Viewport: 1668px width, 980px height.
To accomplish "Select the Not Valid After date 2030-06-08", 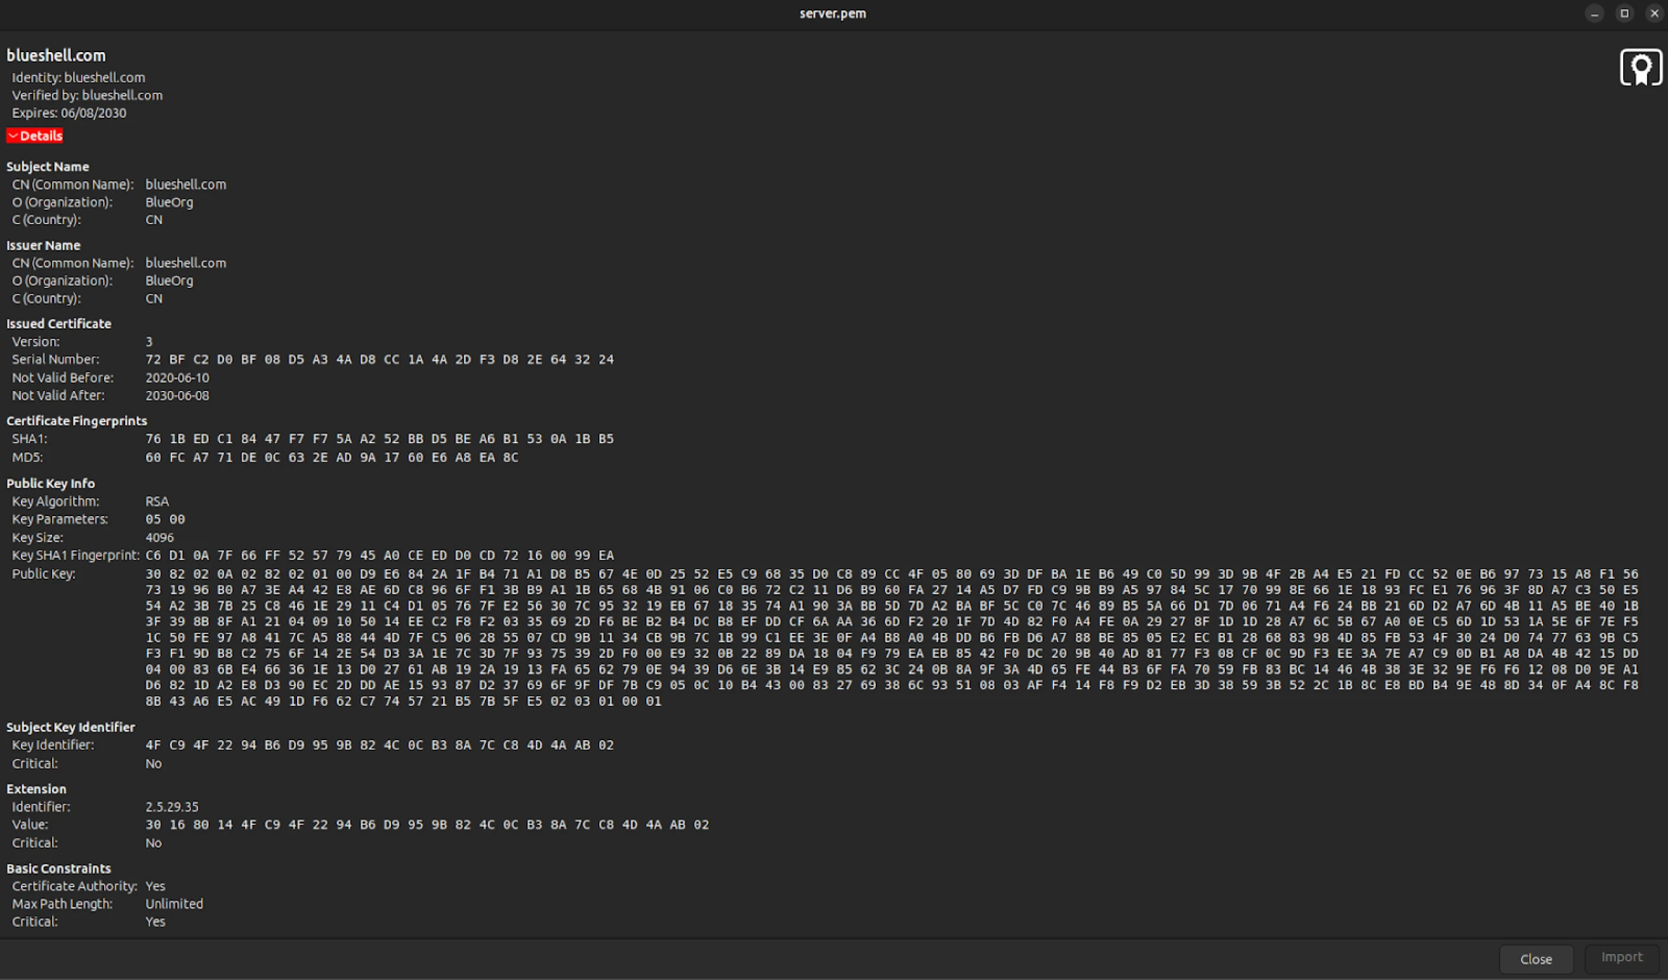I will click(x=177, y=396).
